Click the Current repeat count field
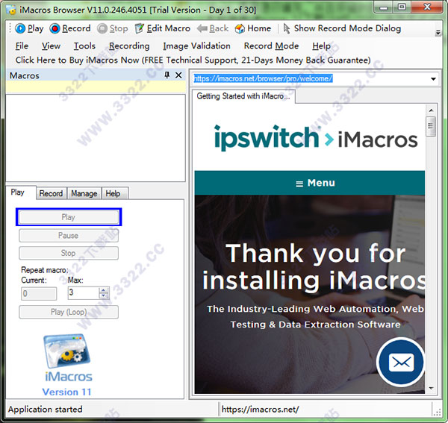 (39, 293)
